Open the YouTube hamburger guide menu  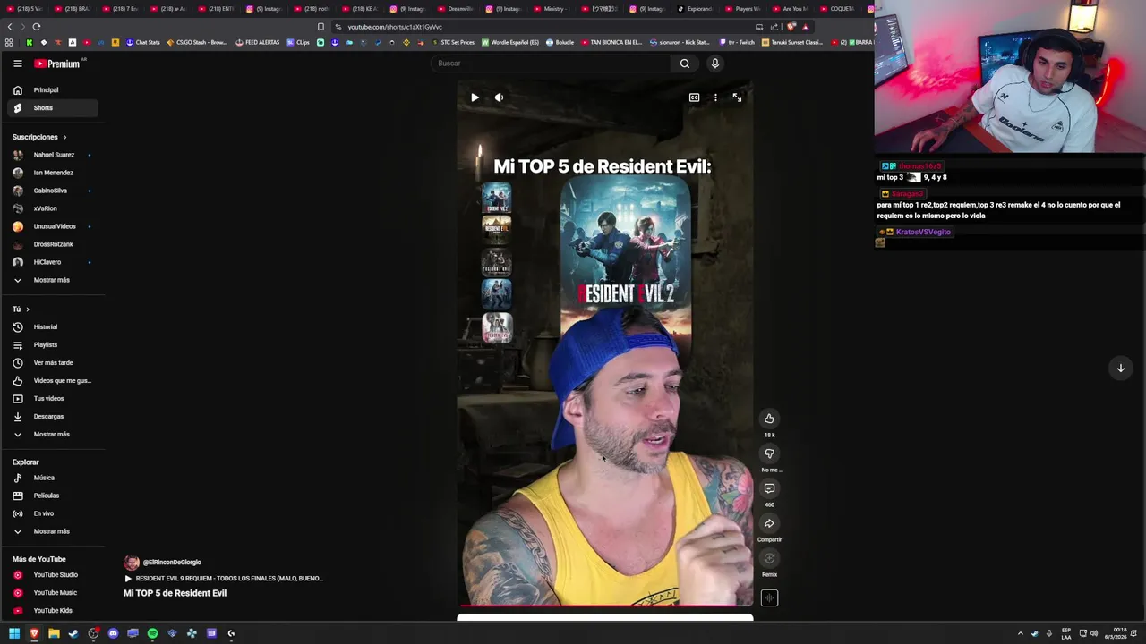click(x=17, y=64)
